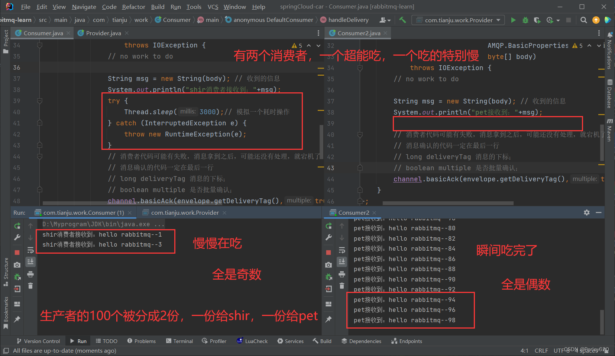Collapse the catch block at line 41
The width and height of the screenshot is (615, 356).
pos(39,123)
